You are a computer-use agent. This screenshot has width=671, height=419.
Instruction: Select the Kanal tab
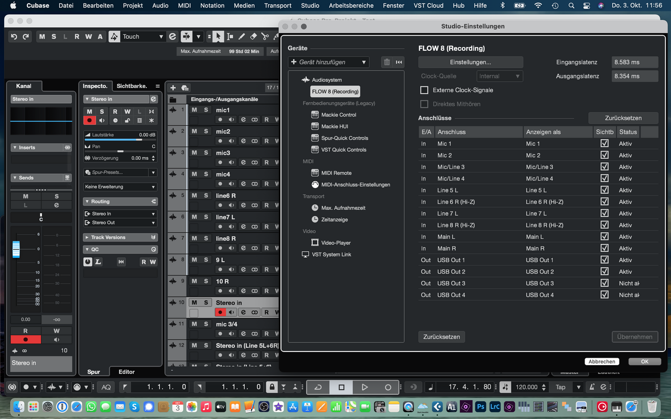pyautogui.click(x=24, y=86)
